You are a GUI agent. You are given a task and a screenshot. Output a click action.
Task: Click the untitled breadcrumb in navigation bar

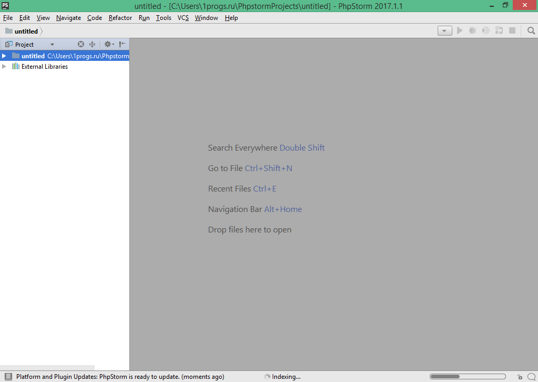click(26, 31)
